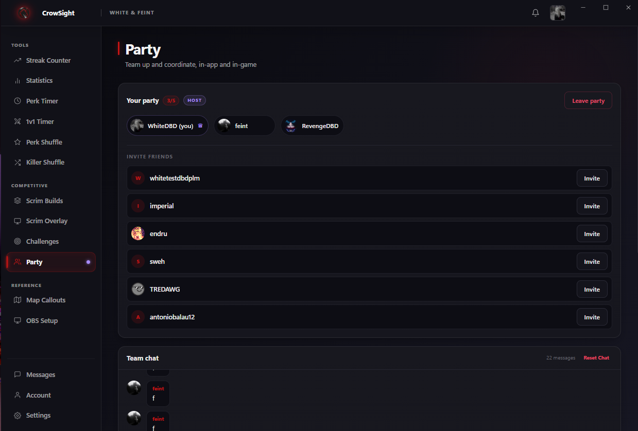Click the HOST badge
The height and width of the screenshot is (431, 638).
pyautogui.click(x=195, y=100)
